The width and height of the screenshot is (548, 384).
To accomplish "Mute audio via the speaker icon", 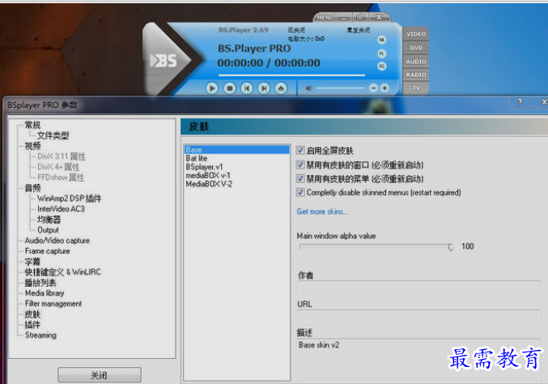I will coord(309,88).
